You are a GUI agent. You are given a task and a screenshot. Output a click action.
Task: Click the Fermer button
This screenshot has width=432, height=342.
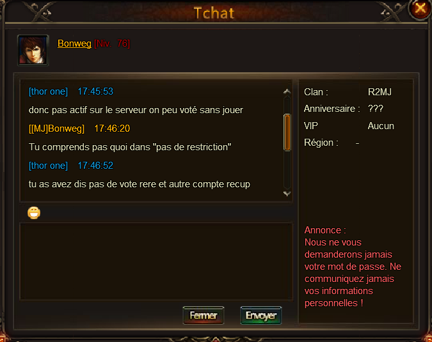(204, 315)
